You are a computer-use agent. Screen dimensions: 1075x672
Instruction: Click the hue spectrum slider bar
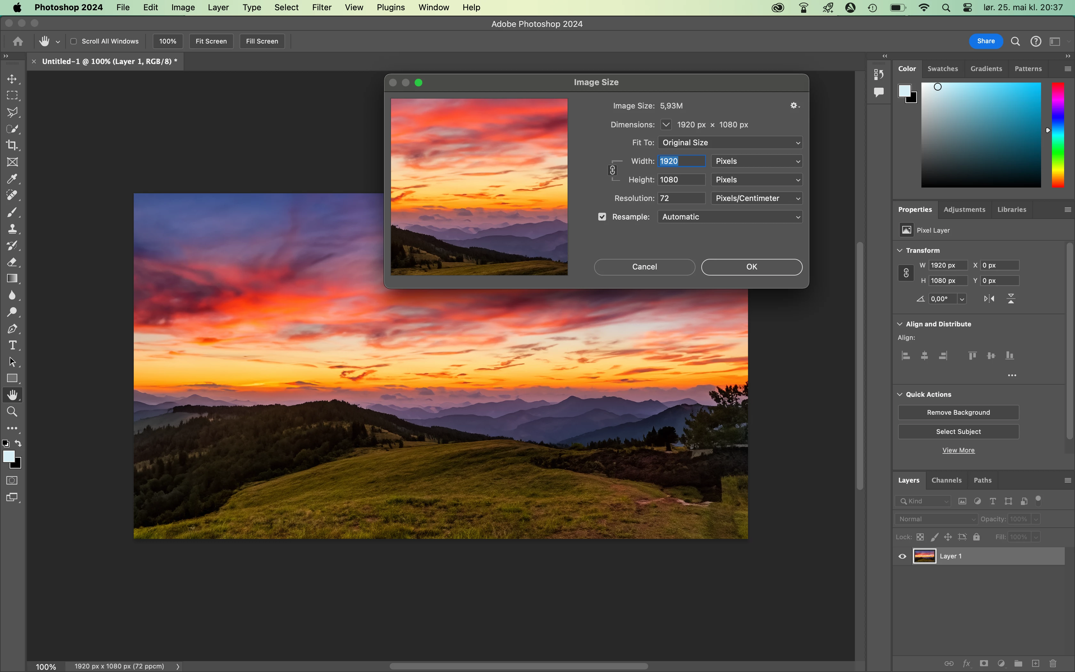(1058, 135)
